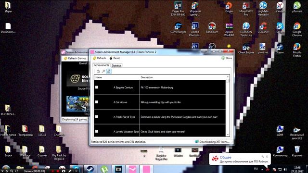Open MorphVOX Pro desktop shortcut
Viewport: 308px width, 173px height.
pos(246,9)
